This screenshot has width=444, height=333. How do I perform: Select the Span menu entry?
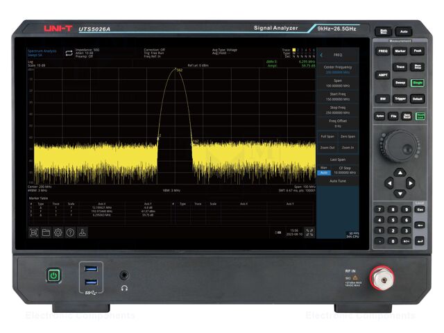(338, 83)
